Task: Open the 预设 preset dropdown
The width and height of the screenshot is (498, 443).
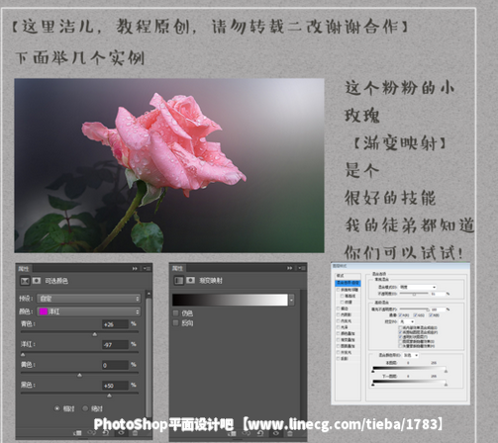Action: [89, 299]
